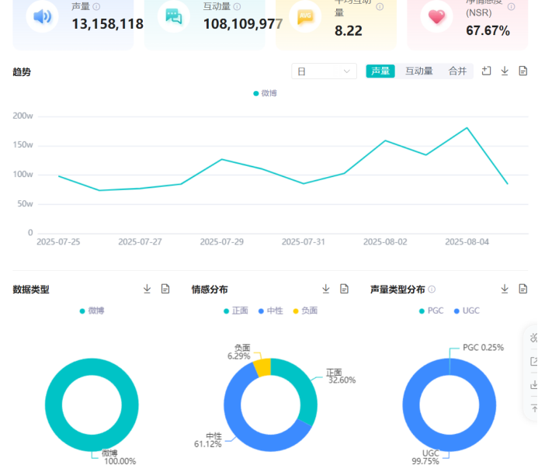Image resolution: width=538 pixels, height=465 pixels.
Task: Toggle 中性 legend in 情感分布
Action: point(271,311)
